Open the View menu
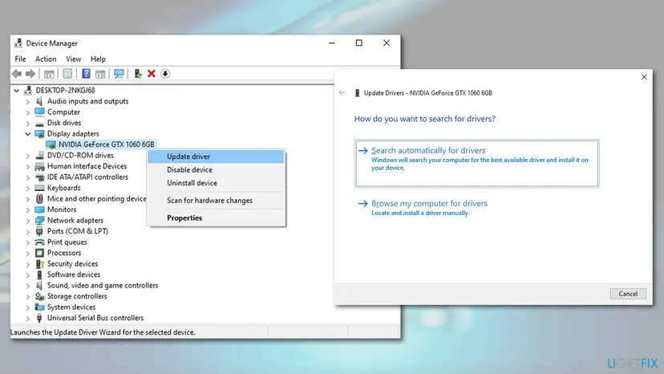 [73, 59]
